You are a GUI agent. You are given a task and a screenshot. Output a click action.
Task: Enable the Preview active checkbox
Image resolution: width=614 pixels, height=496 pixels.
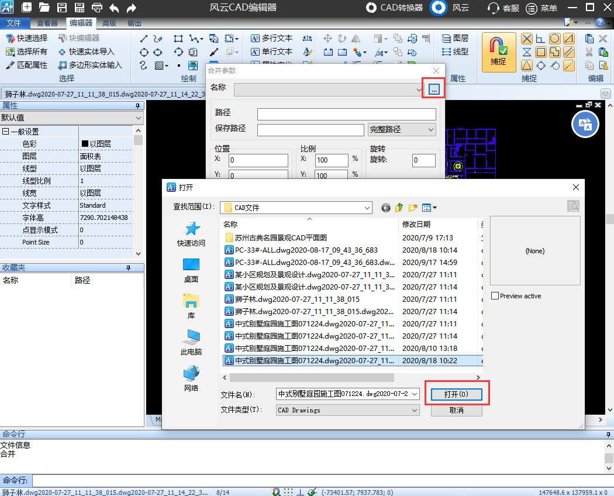click(x=495, y=296)
